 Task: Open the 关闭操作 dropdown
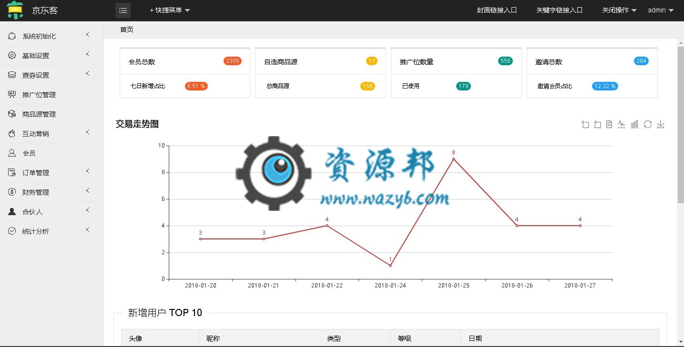tap(619, 10)
